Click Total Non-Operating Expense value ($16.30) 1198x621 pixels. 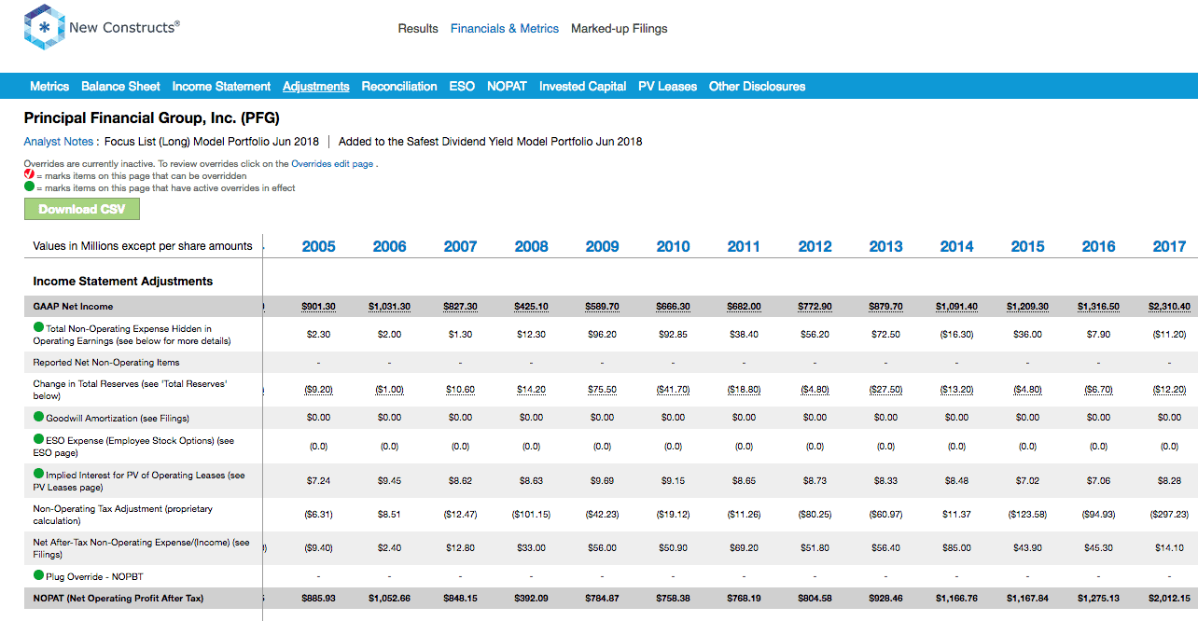coord(956,334)
